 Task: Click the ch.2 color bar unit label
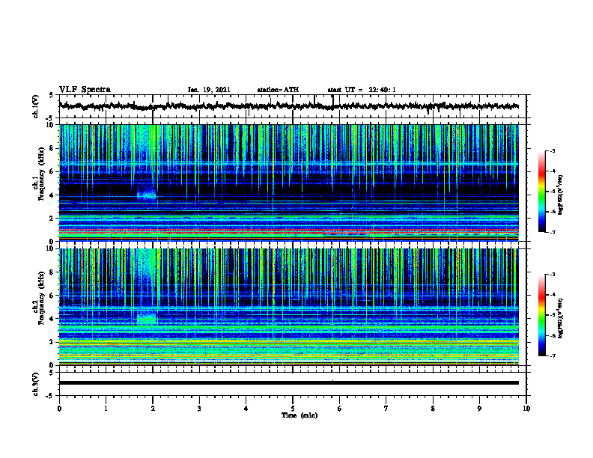(561, 319)
